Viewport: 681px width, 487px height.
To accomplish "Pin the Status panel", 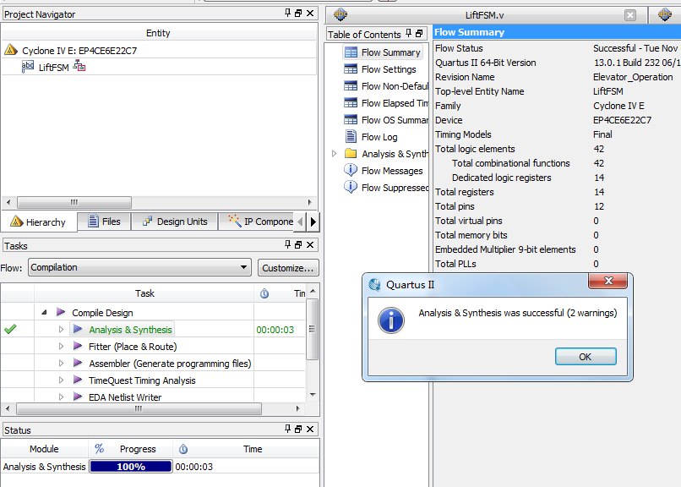I will (x=287, y=429).
